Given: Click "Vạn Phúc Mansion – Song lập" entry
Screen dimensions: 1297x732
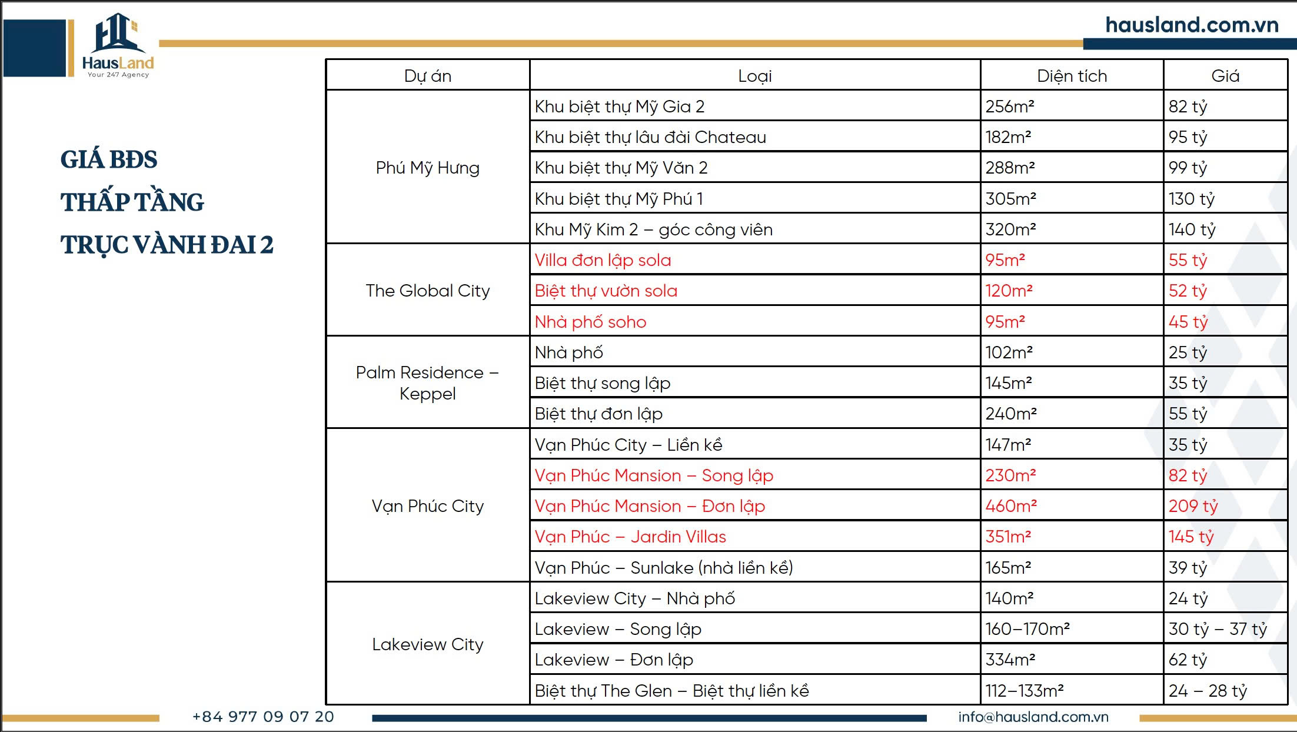Looking at the screenshot, I should click(654, 475).
